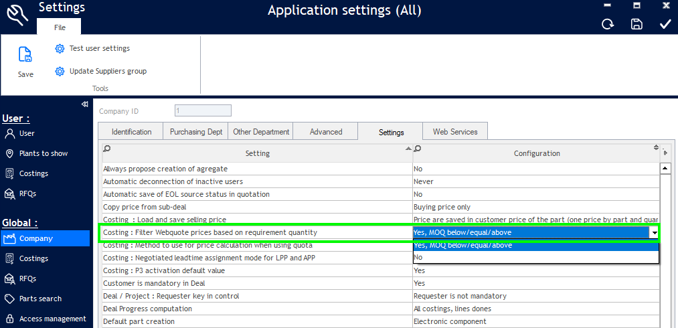
Task: Click the search icon in Setting column header
Action: tap(107, 148)
